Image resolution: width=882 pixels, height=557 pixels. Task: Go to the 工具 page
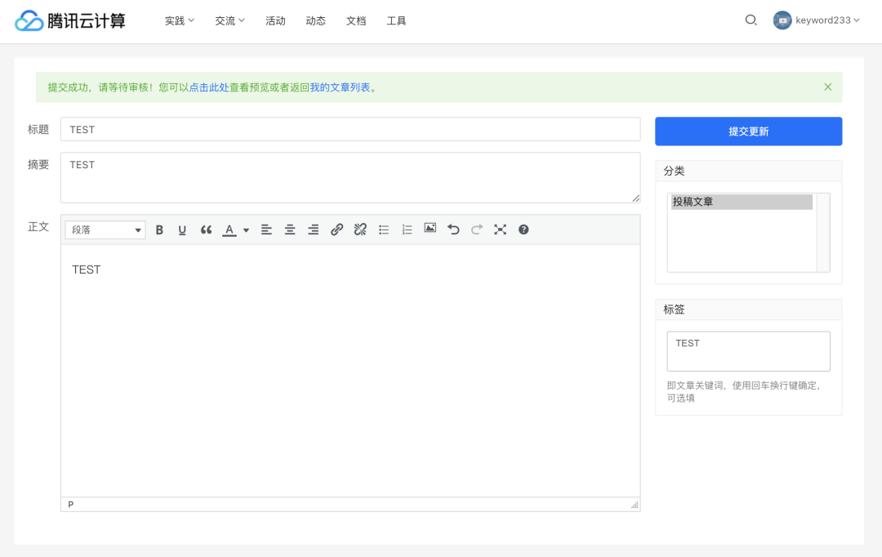(397, 20)
